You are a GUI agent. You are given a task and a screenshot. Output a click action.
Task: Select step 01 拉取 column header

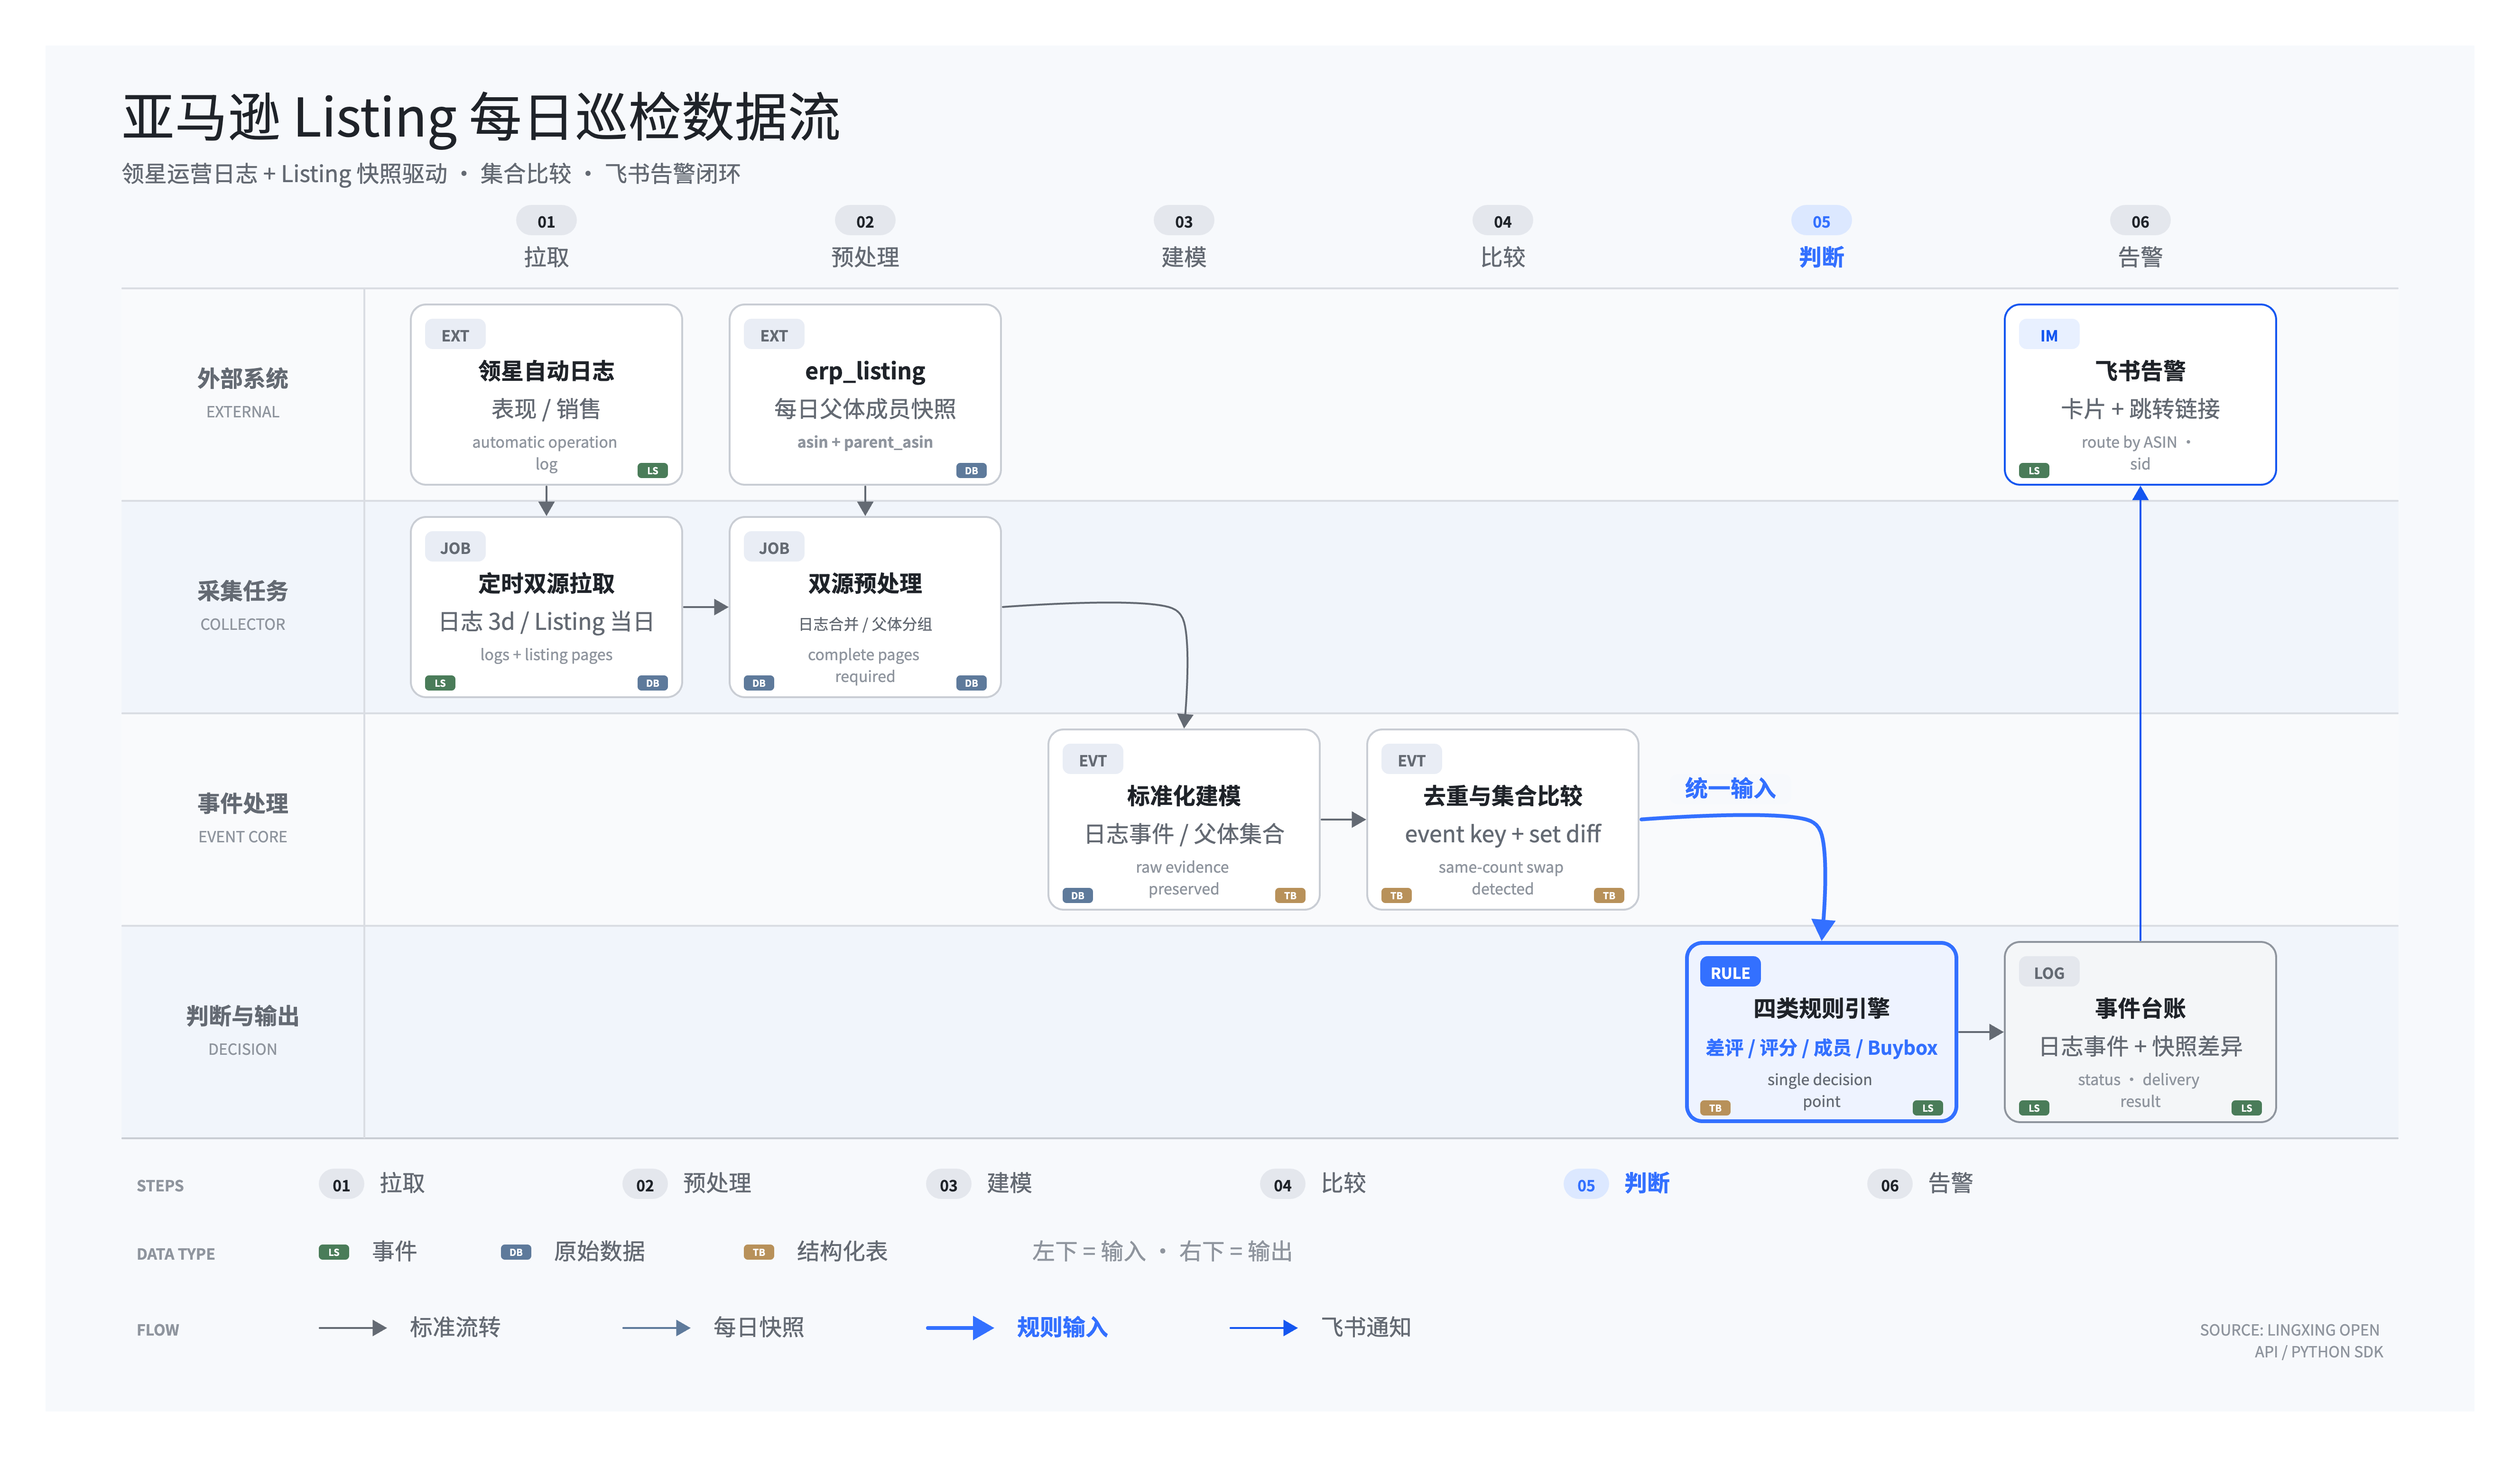coord(546,239)
